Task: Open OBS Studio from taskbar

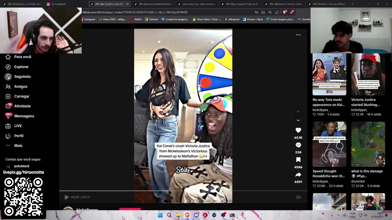Action: [x=223, y=215]
